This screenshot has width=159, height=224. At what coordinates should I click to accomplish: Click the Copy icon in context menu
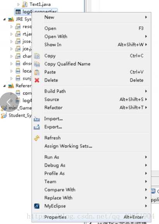pos(37,56)
